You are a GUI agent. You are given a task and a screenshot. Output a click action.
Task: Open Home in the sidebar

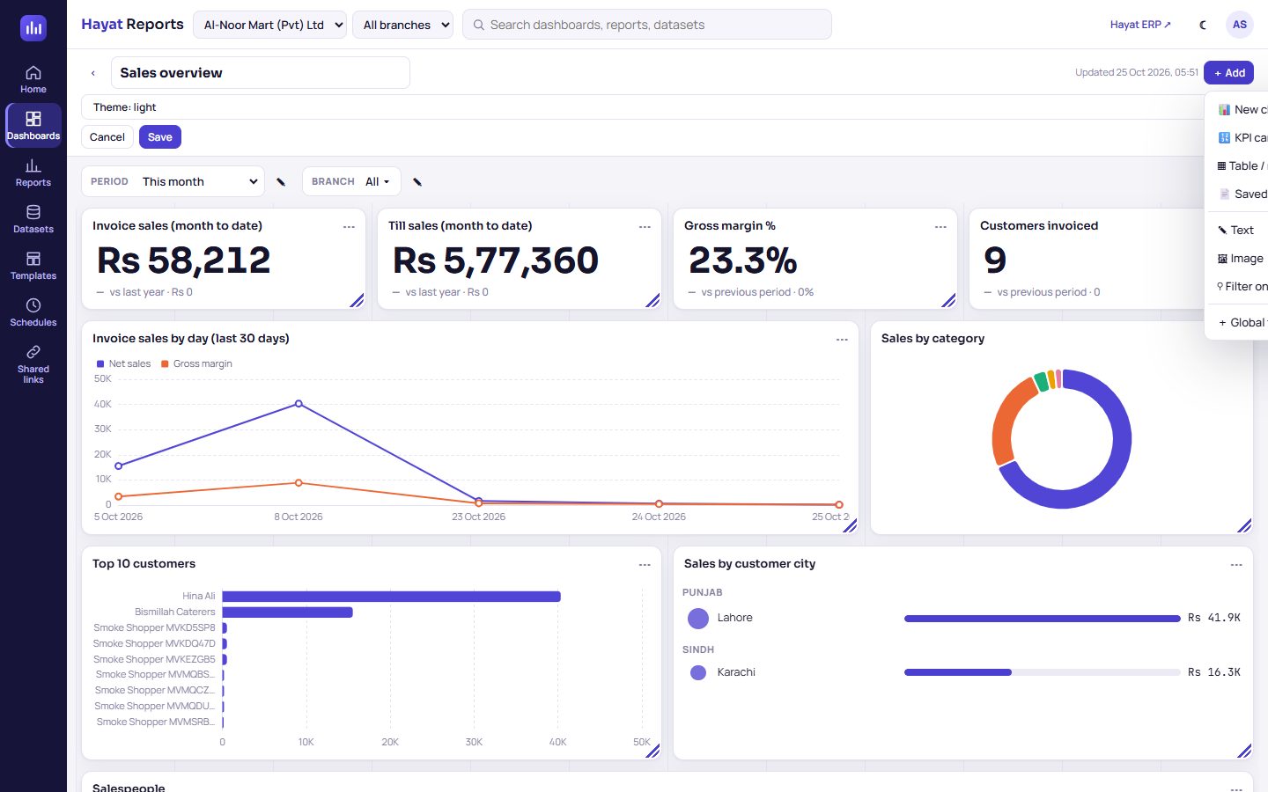[33, 79]
